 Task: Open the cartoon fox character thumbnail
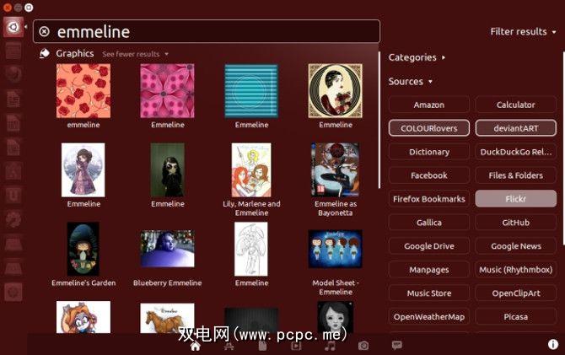click(x=83, y=317)
